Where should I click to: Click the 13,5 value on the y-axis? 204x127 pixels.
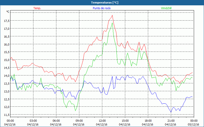pyautogui.click(x=7, y=84)
